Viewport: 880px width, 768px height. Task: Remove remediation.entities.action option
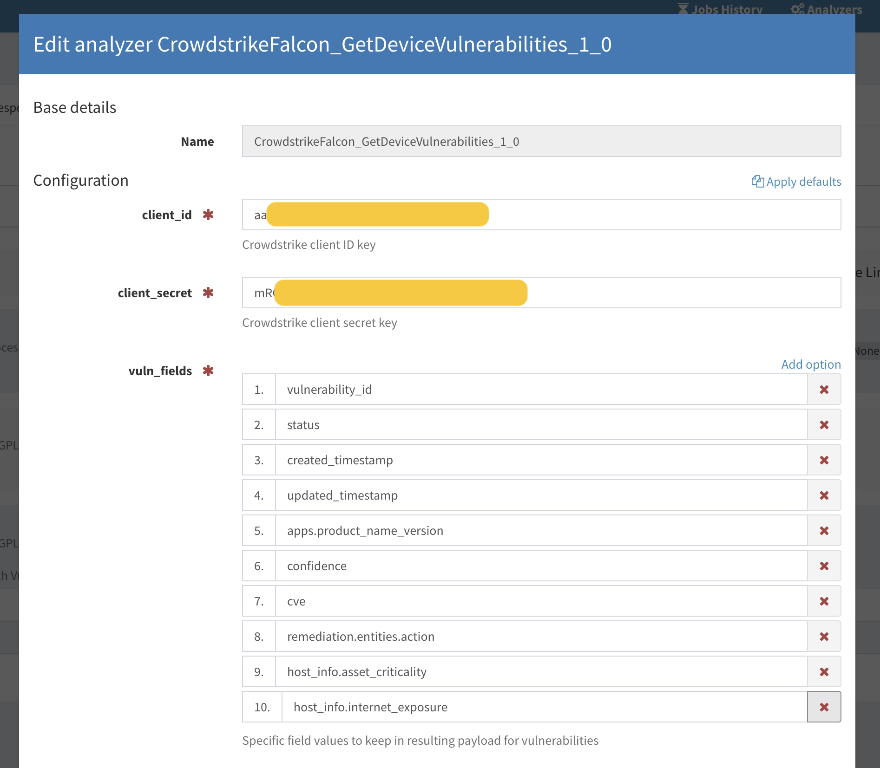824,636
